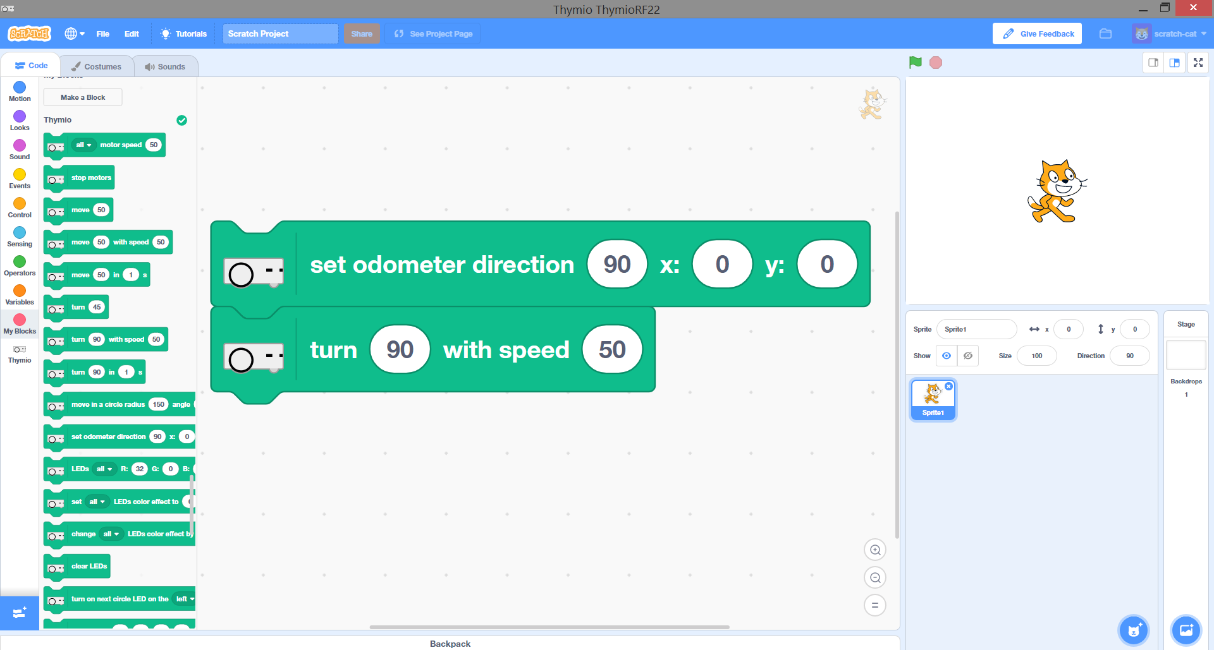The height and width of the screenshot is (650, 1214).
Task: Open the language globe dropdown
Action: (74, 33)
